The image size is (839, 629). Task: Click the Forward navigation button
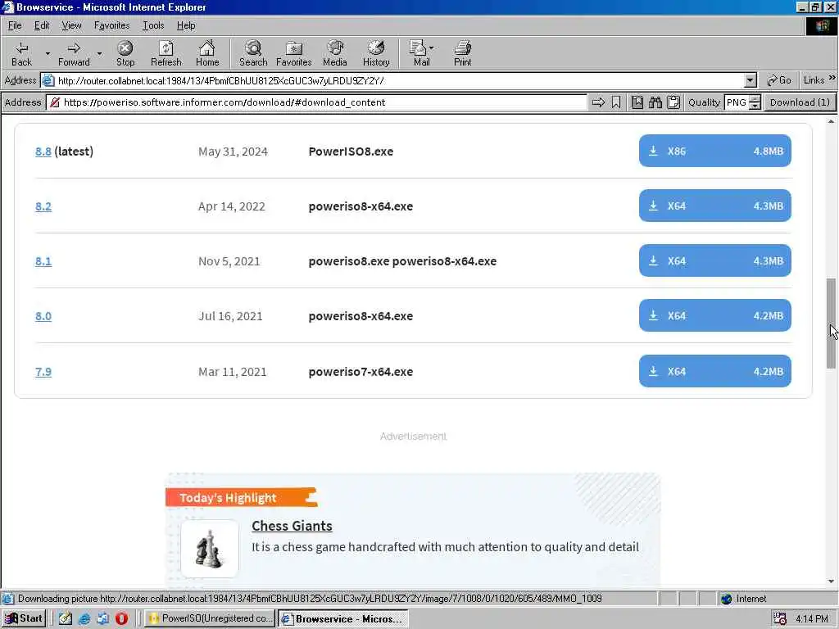point(74,53)
